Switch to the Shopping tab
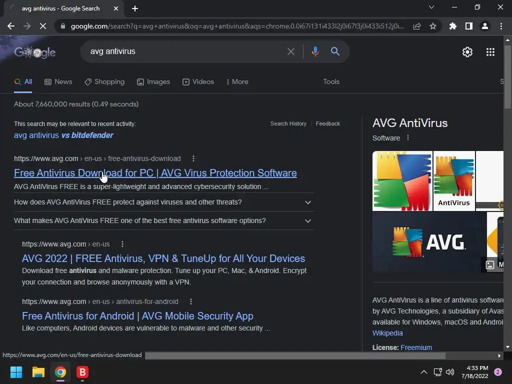 [104, 81]
